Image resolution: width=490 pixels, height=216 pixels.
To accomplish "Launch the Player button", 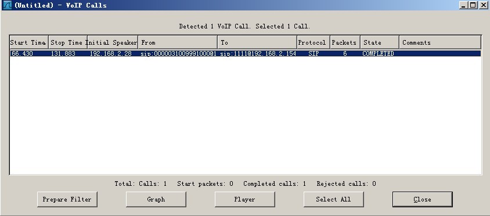I will [244, 199].
